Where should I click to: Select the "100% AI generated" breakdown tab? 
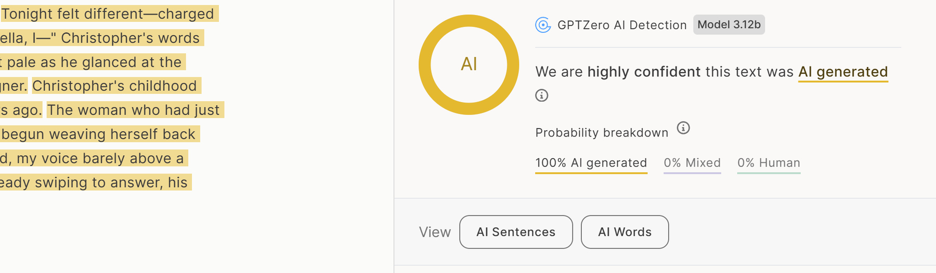pos(591,163)
